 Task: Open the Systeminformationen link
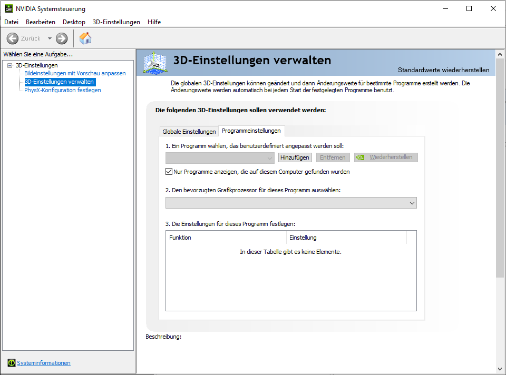tap(44, 363)
